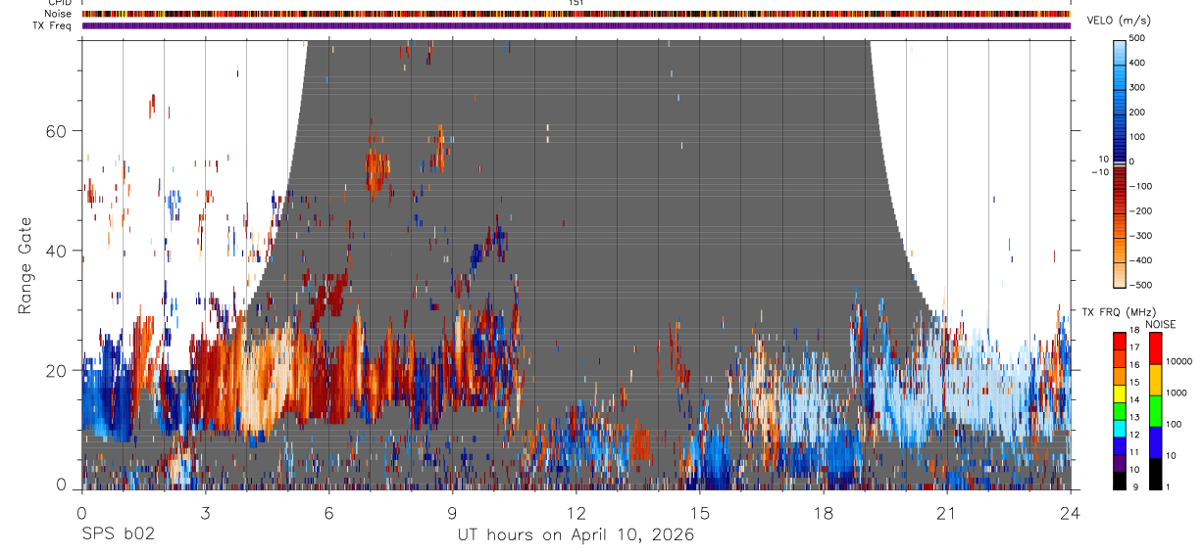The width and height of the screenshot is (1204, 555).
Task: Pick the purple 10 MHz frequency swatch
Action: [1121, 463]
